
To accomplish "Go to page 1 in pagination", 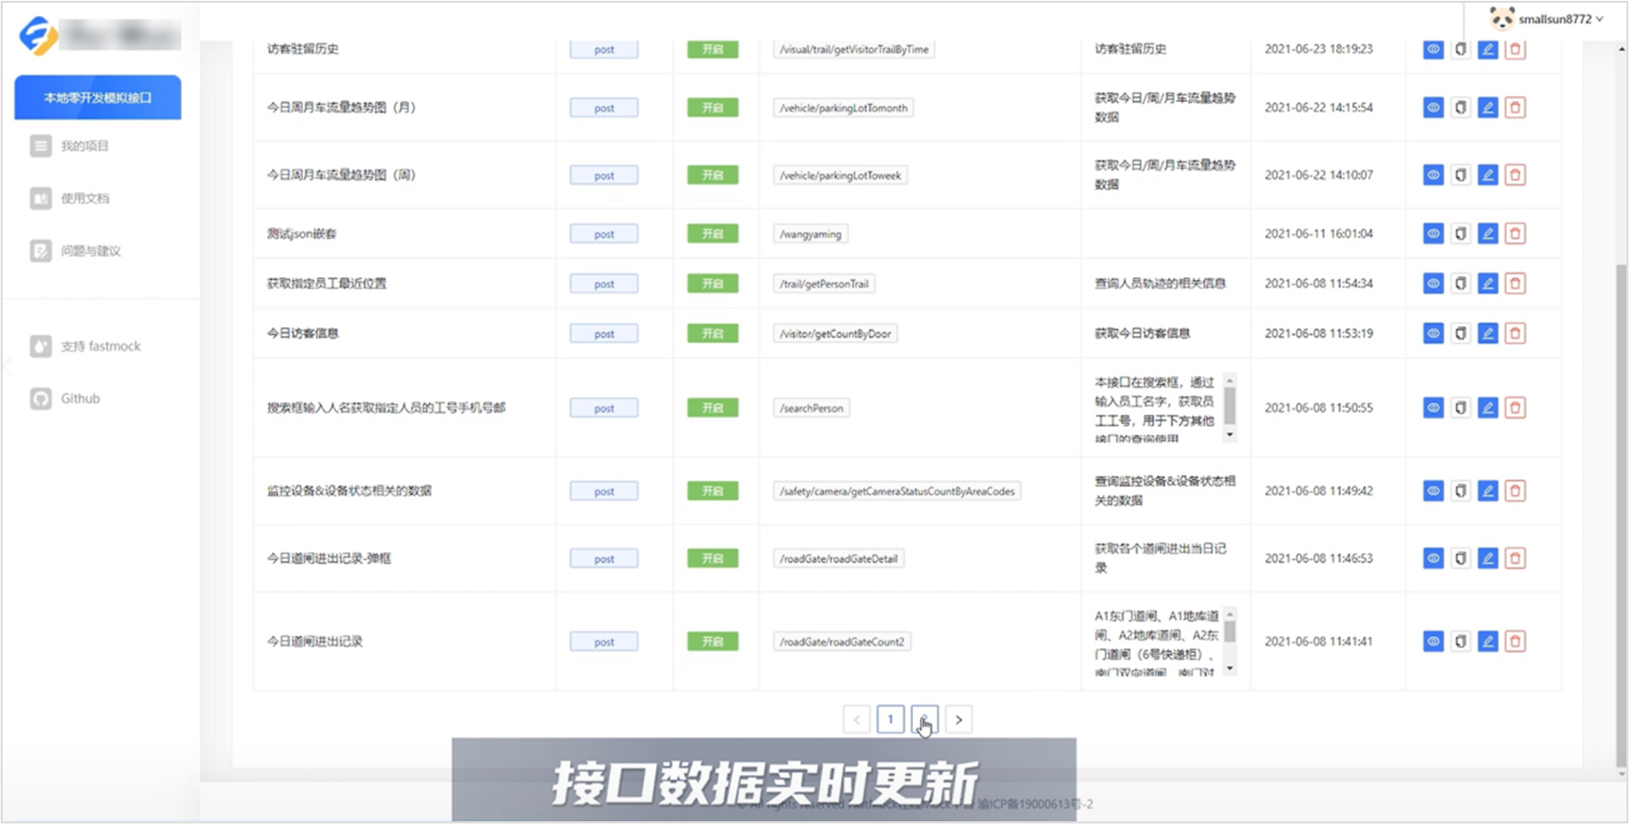I will pyautogui.click(x=890, y=720).
